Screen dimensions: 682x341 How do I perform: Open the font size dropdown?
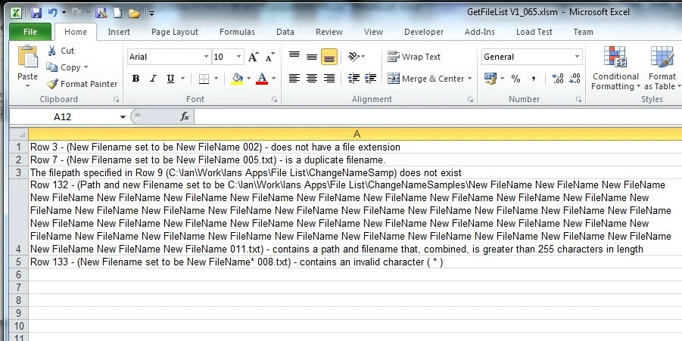pos(238,57)
